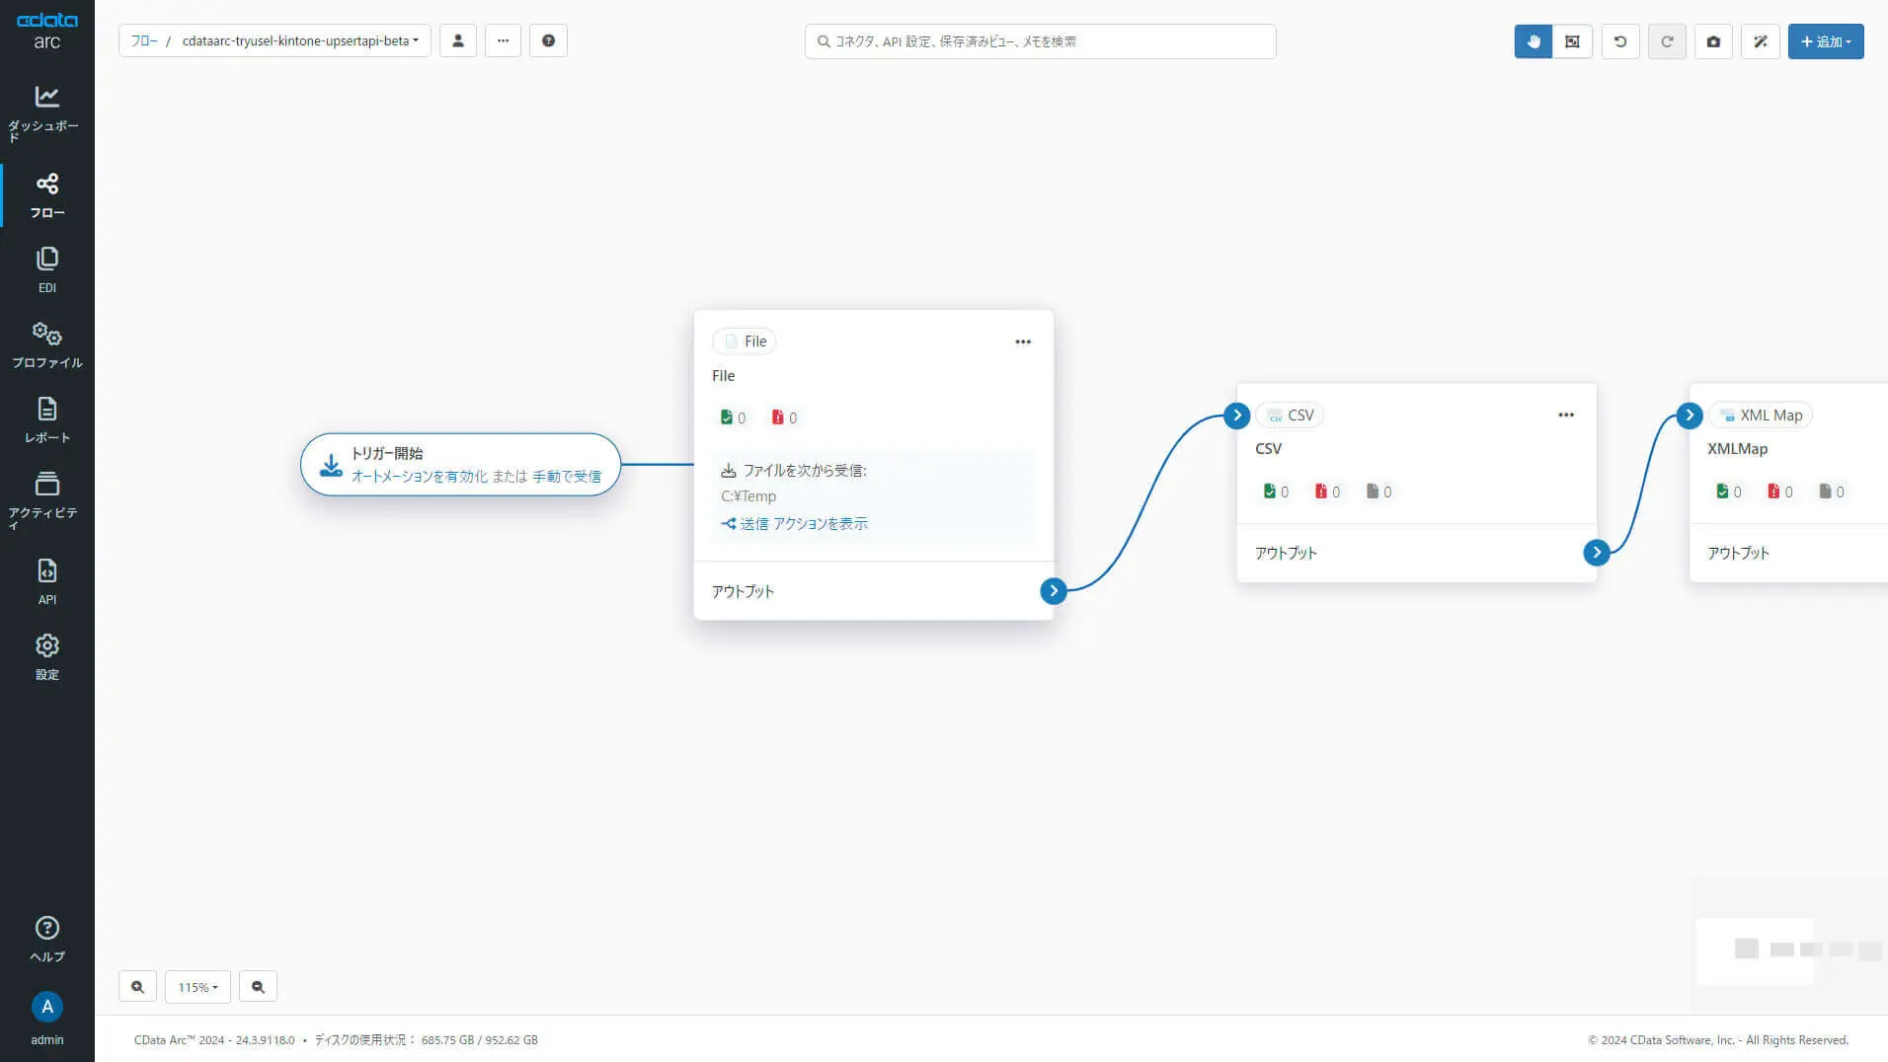Focus the connector search field

[x=1041, y=41]
